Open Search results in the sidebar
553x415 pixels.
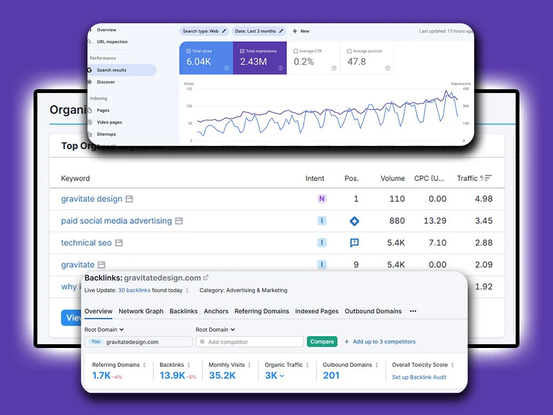tap(111, 70)
